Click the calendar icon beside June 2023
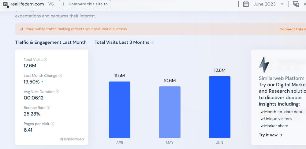The width and height of the screenshot is (306, 149). click(246, 4)
